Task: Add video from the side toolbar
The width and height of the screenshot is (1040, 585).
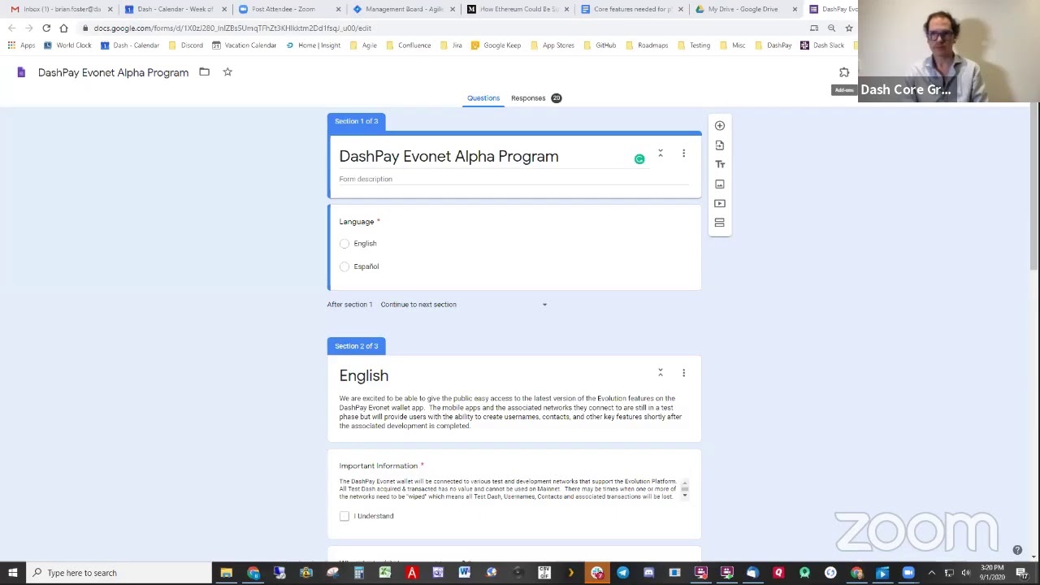Action: (719, 203)
